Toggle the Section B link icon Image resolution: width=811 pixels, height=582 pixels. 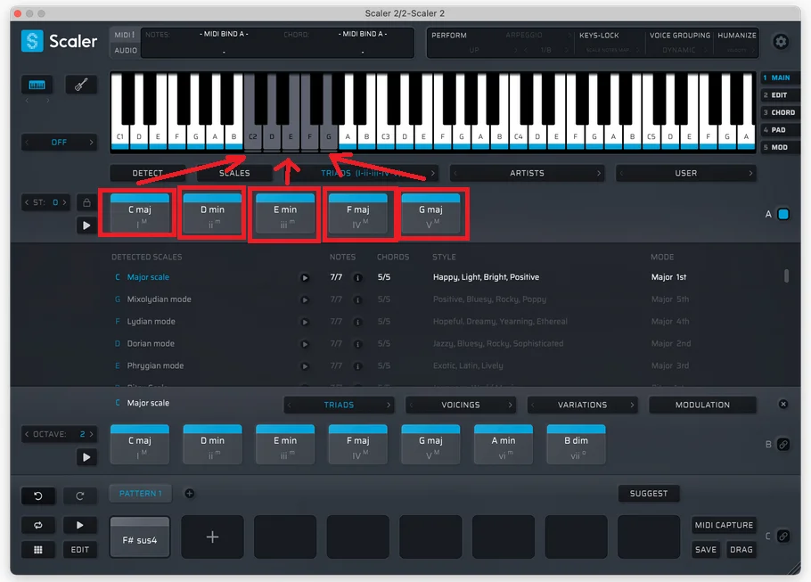783,445
